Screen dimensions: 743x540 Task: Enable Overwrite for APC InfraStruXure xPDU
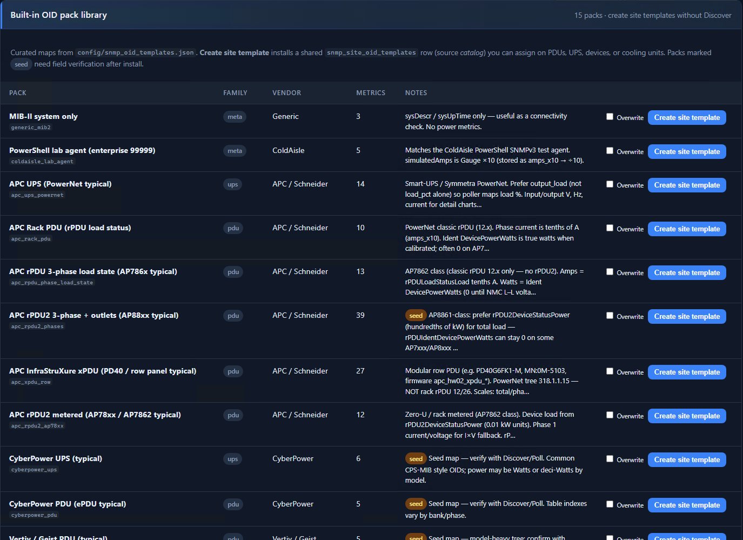click(610, 371)
